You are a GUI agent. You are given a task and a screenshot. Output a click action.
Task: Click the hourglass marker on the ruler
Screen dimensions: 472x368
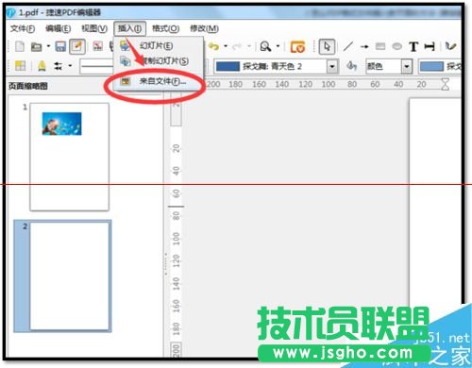445,84
